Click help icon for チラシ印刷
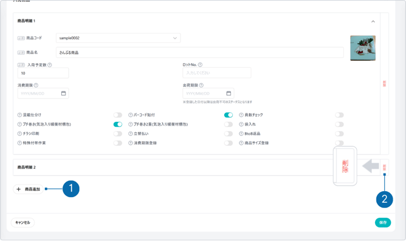Screen dimensions: 406x242 (x=19, y=133)
